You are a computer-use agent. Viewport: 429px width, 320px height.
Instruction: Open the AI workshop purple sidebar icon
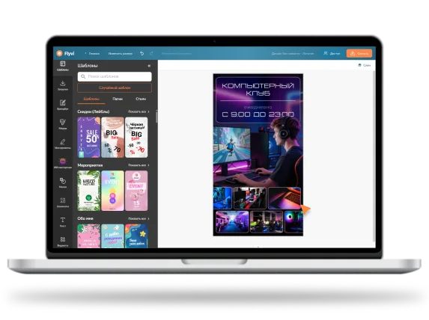pyautogui.click(x=63, y=163)
